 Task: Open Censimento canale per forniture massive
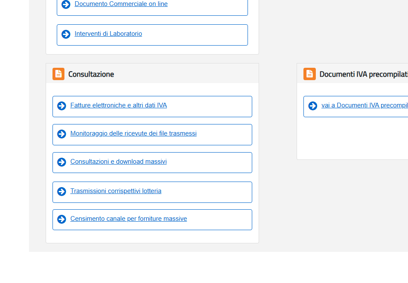[128, 219]
